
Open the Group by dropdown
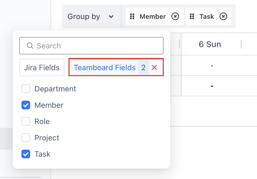[x=84, y=17]
